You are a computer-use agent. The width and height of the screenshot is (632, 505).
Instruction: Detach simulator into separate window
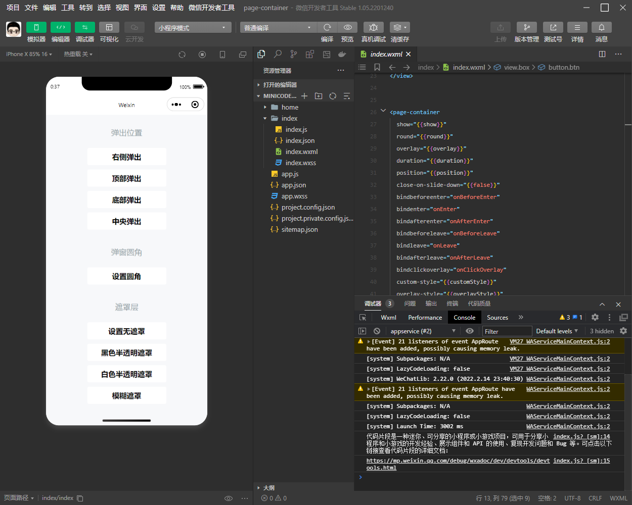pyautogui.click(x=243, y=54)
